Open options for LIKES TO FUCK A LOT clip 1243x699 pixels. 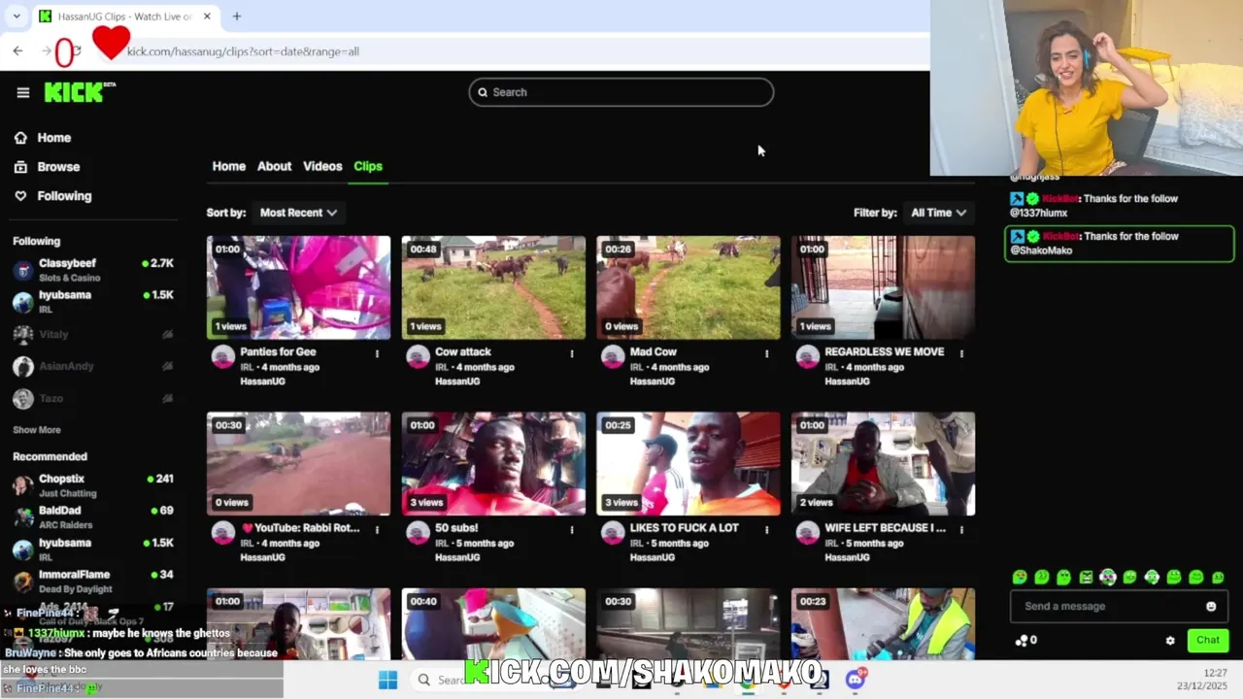(x=767, y=530)
